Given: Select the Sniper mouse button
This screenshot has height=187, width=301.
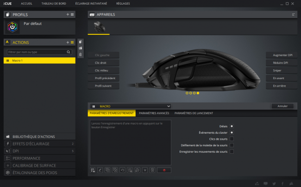Looking at the screenshot, I should (x=282, y=70).
